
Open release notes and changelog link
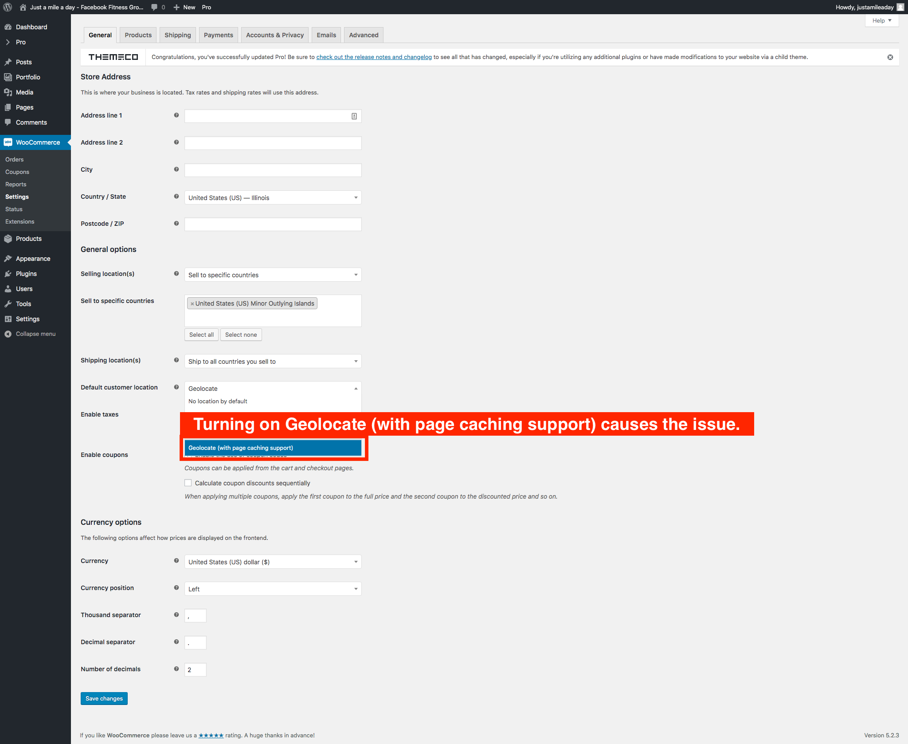pos(374,57)
